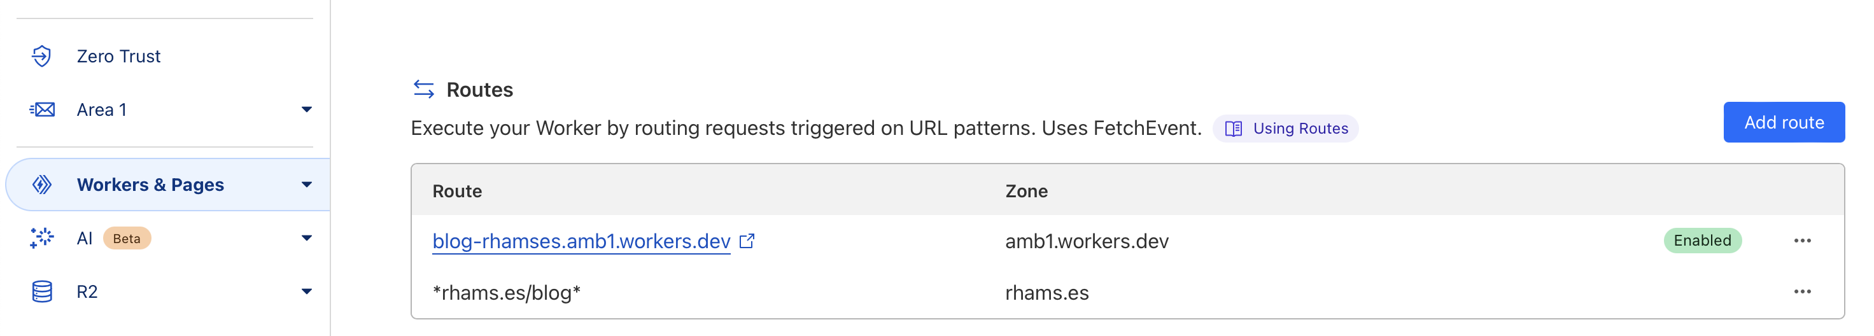Open the Using Routes documentation link
Viewport: 1874px width, 336px height.
[x=1300, y=129]
